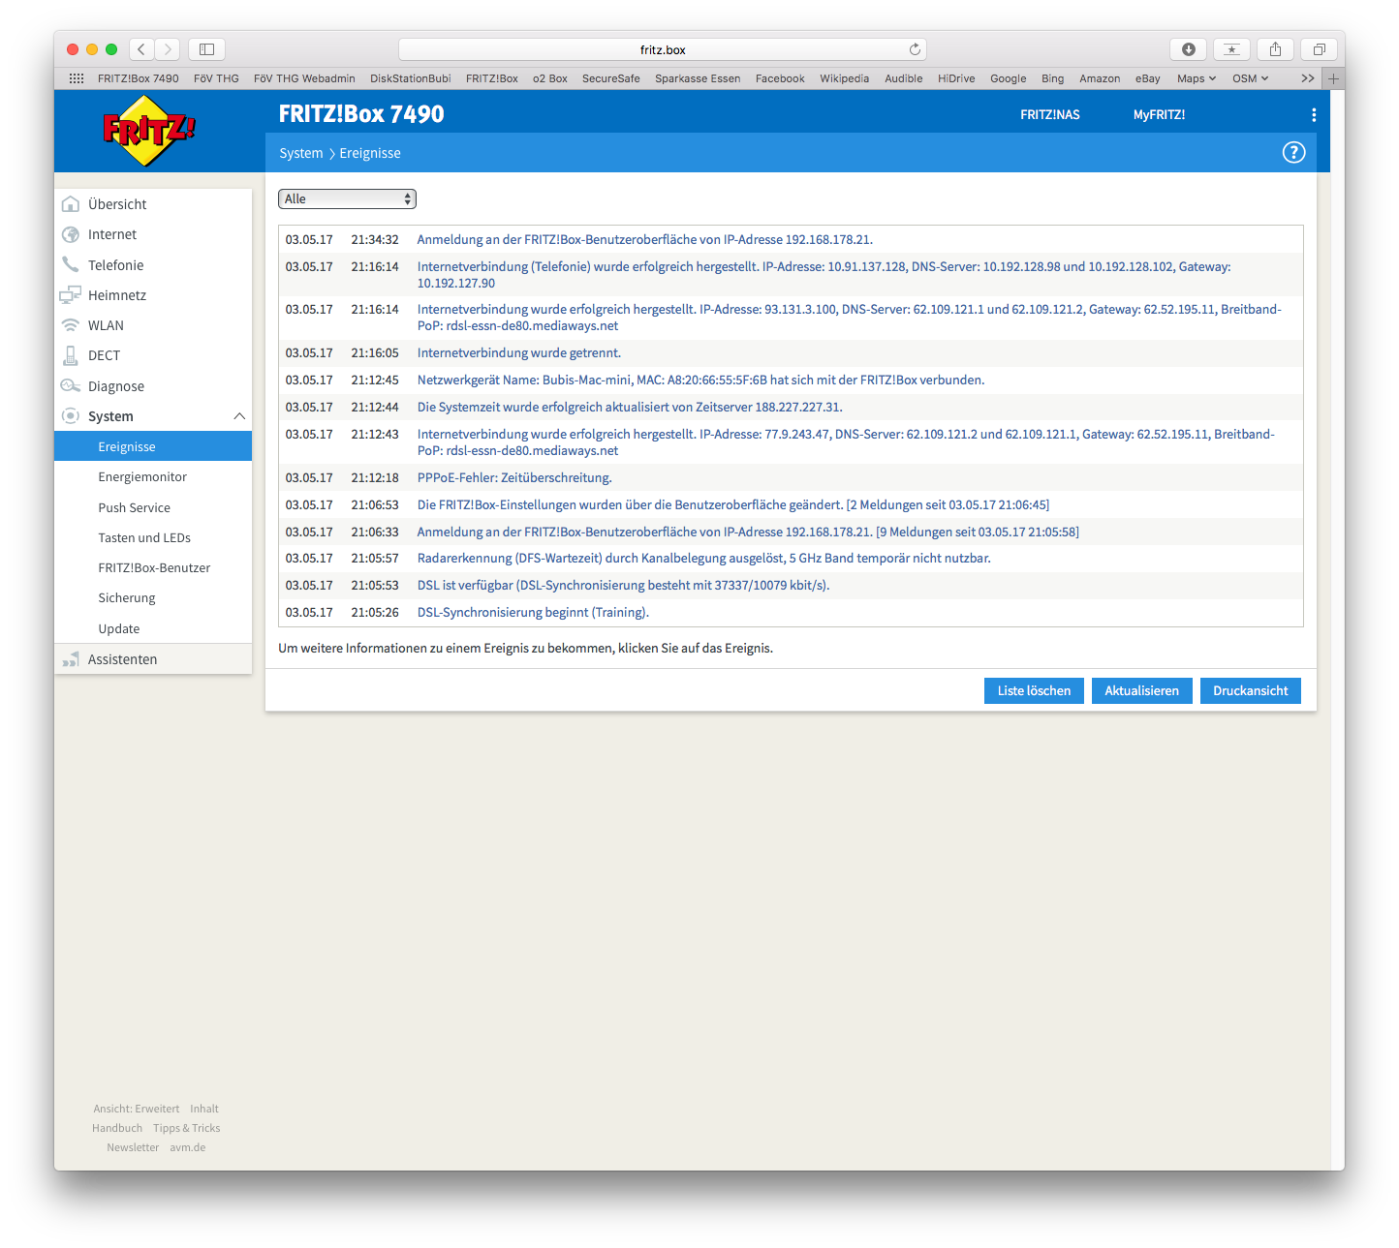Click the Radarerkennung DFS-Wartezeit event
Viewport: 1399px width, 1248px height.
tap(704, 558)
